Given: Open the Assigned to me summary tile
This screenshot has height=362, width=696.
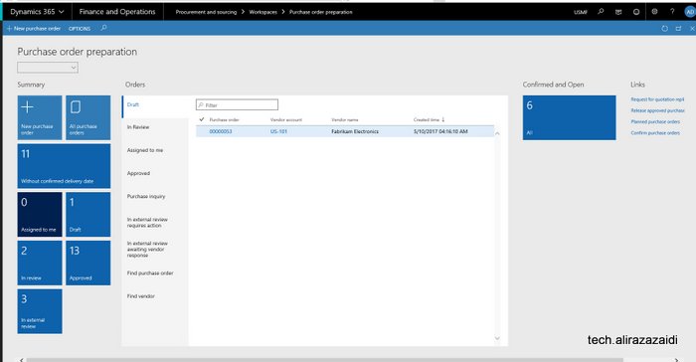Looking at the screenshot, I should [x=40, y=215].
